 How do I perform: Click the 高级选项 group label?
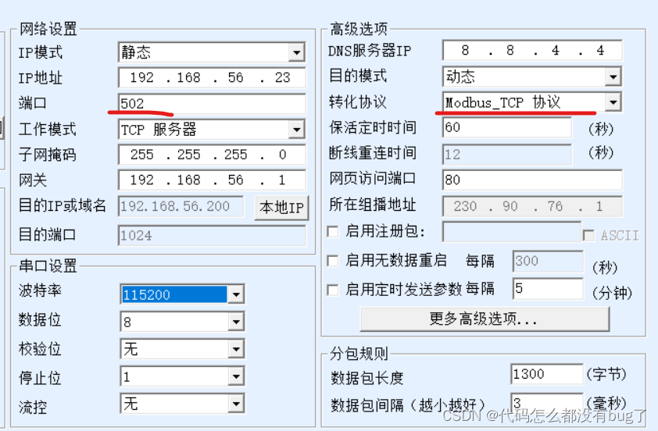coord(359,29)
